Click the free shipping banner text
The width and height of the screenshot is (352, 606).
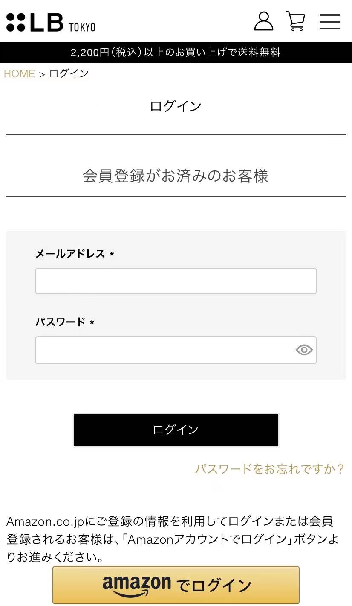click(176, 53)
